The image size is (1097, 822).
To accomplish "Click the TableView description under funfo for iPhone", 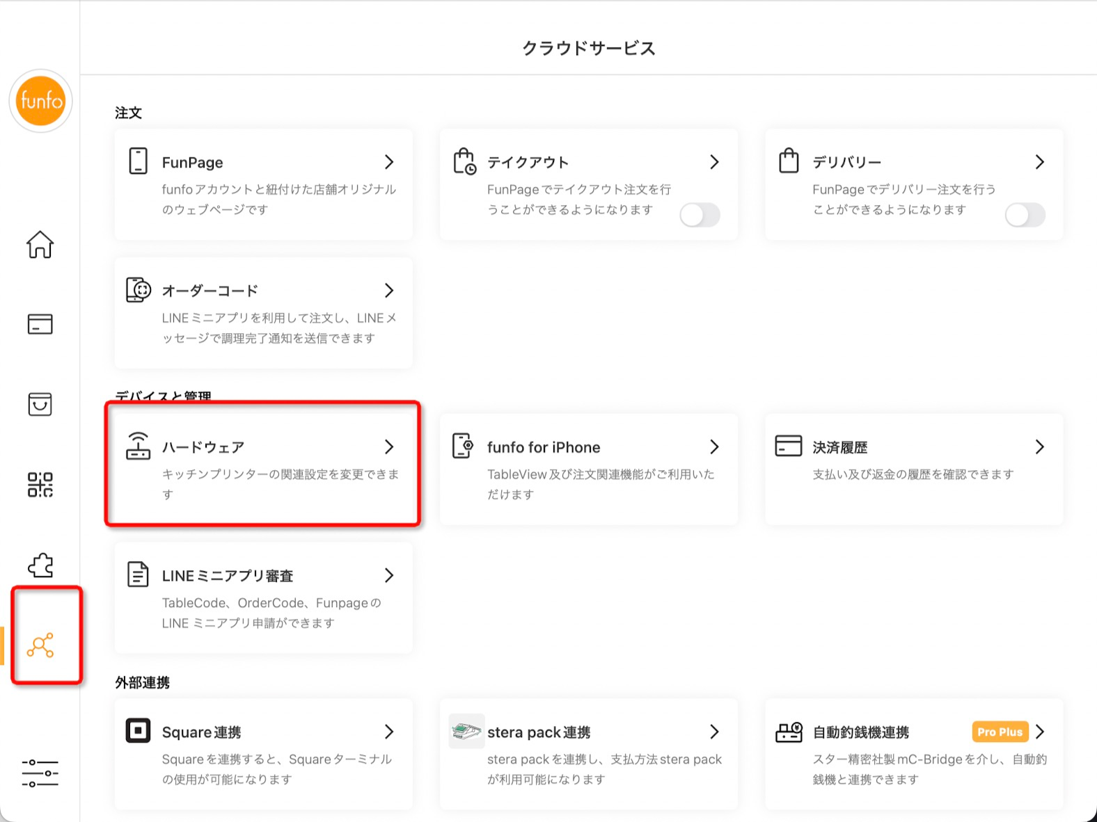I will coord(601,484).
